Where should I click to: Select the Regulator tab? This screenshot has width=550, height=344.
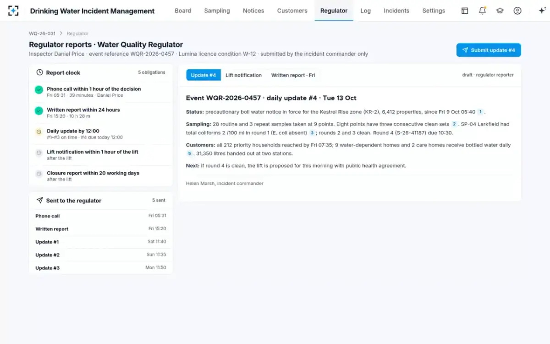(x=334, y=11)
